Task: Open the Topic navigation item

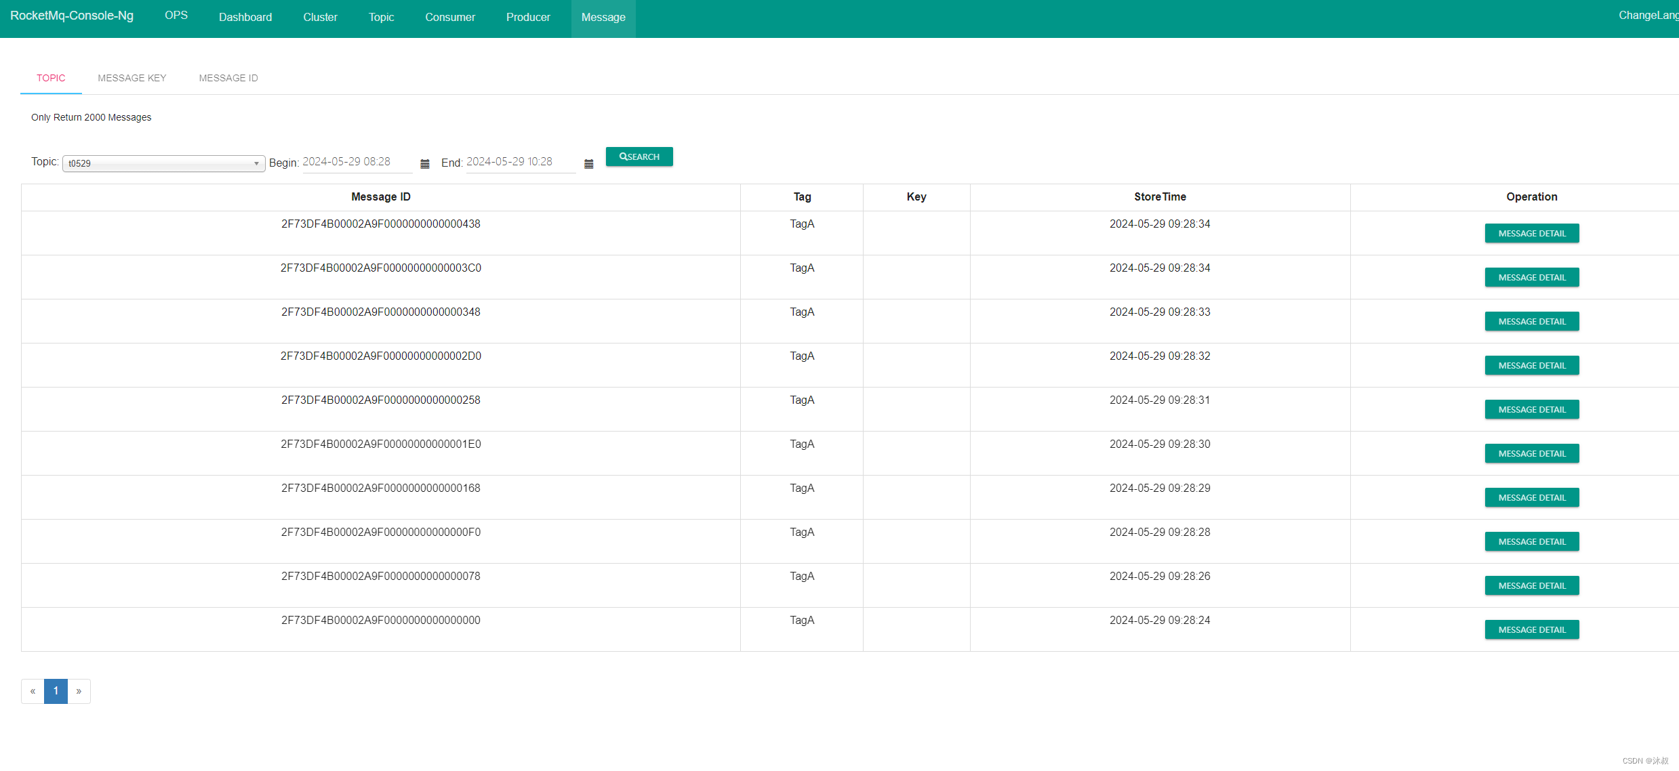Action: click(x=381, y=18)
